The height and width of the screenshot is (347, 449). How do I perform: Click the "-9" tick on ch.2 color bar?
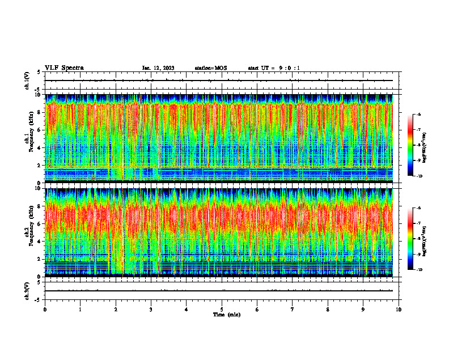[x=418, y=254]
